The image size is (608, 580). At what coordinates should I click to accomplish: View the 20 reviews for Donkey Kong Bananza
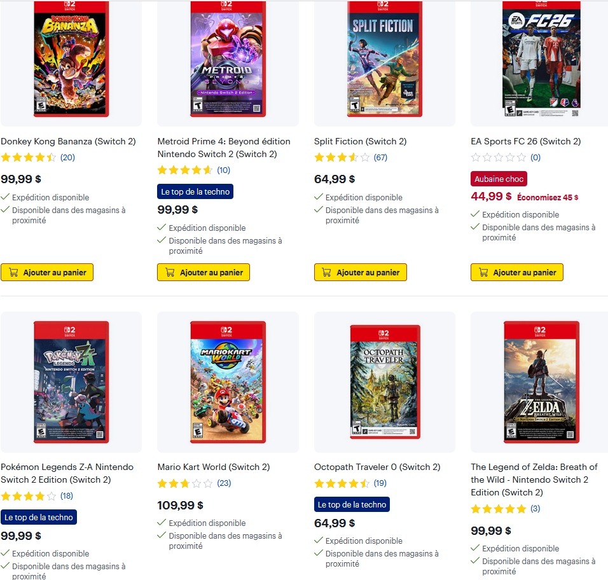tap(67, 158)
